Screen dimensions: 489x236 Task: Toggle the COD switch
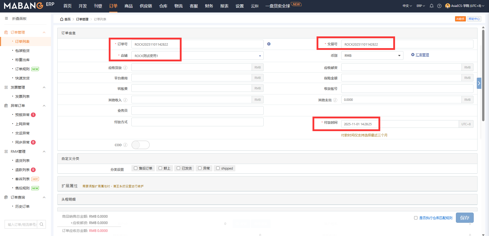(x=140, y=145)
